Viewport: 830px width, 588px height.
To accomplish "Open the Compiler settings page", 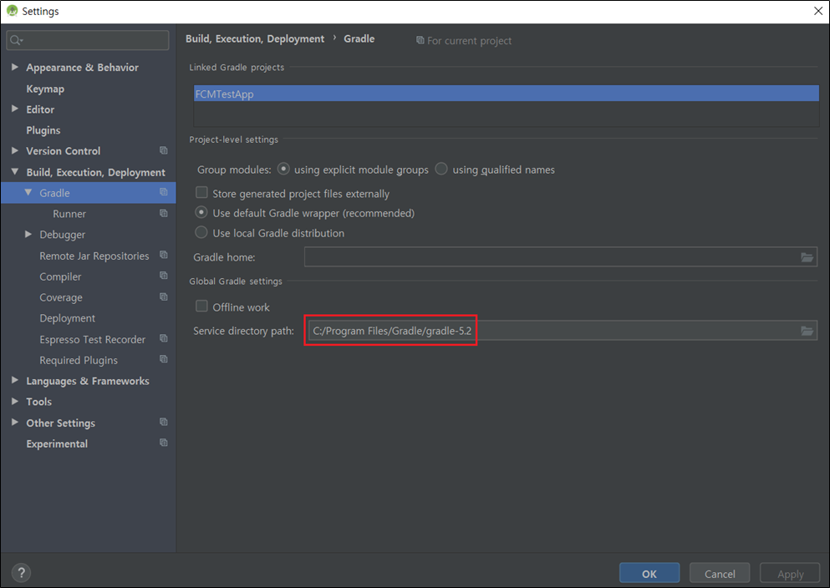I will click(60, 276).
